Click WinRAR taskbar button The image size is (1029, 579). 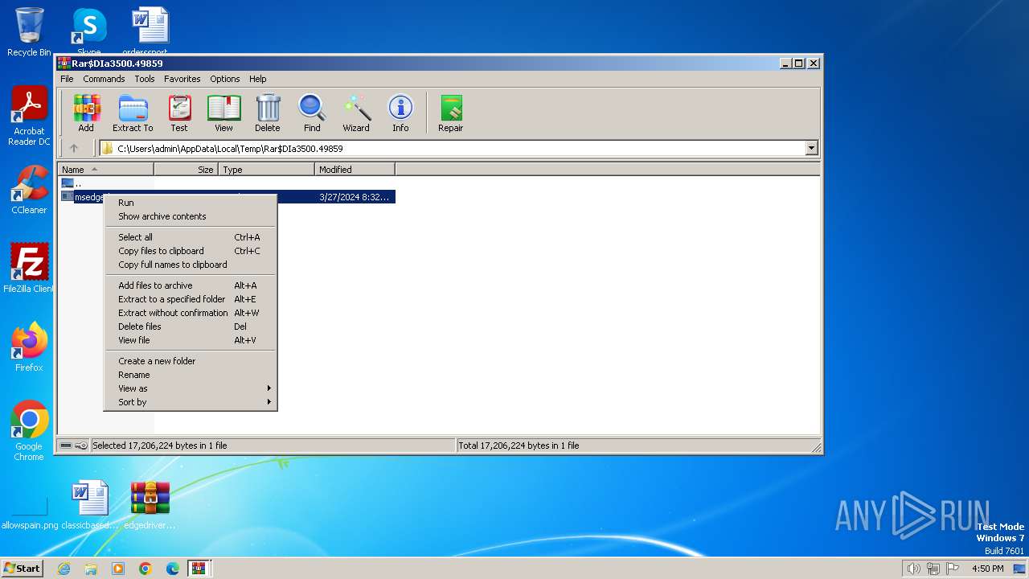199,569
